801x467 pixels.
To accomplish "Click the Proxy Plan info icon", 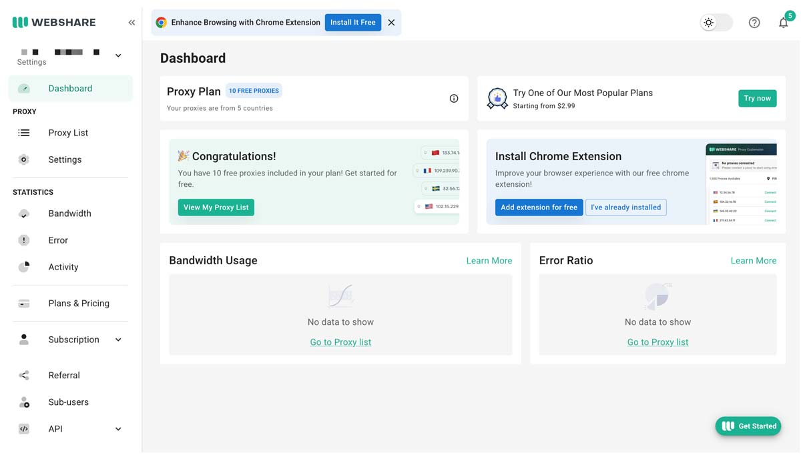I will [x=454, y=99].
